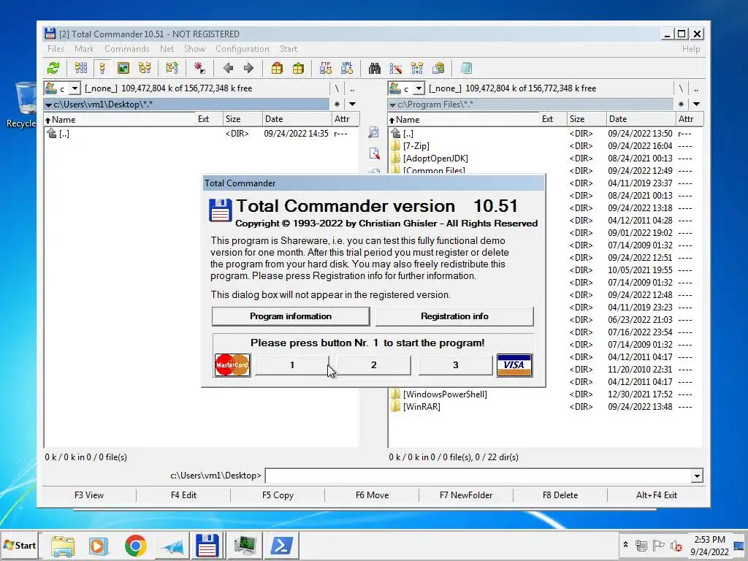
Task: Open the Start menu in the menu bar
Action: pyautogui.click(x=289, y=49)
